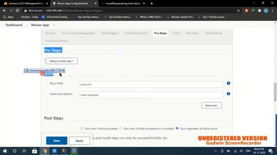Image resolution: width=277 pixels, height=155 pixels.
Task: Expand Add pre-build step dropdown
Action: pos(61,61)
